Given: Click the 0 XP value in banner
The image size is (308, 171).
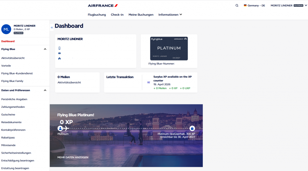Looking at the screenshot, I should [x=66, y=122].
